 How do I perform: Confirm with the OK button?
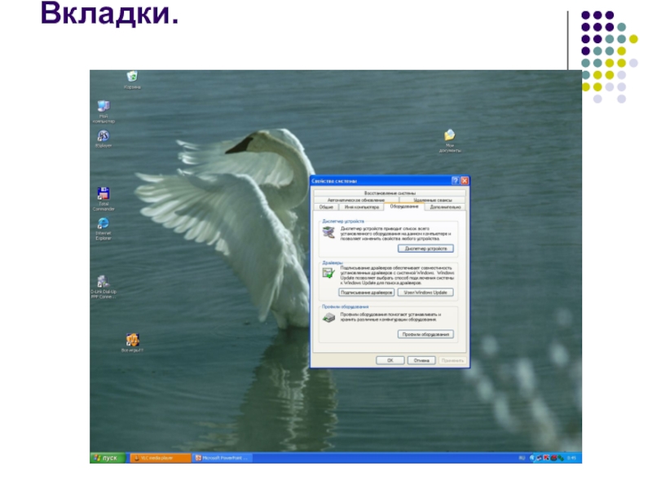click(390, 360)
